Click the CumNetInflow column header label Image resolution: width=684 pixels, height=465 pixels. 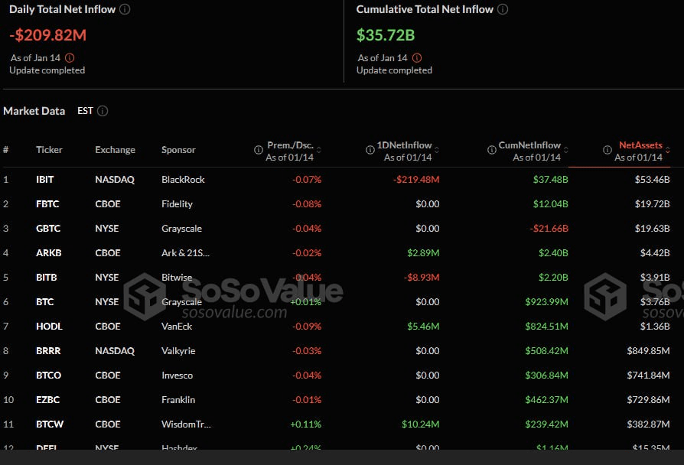click(x=529, y=145)
